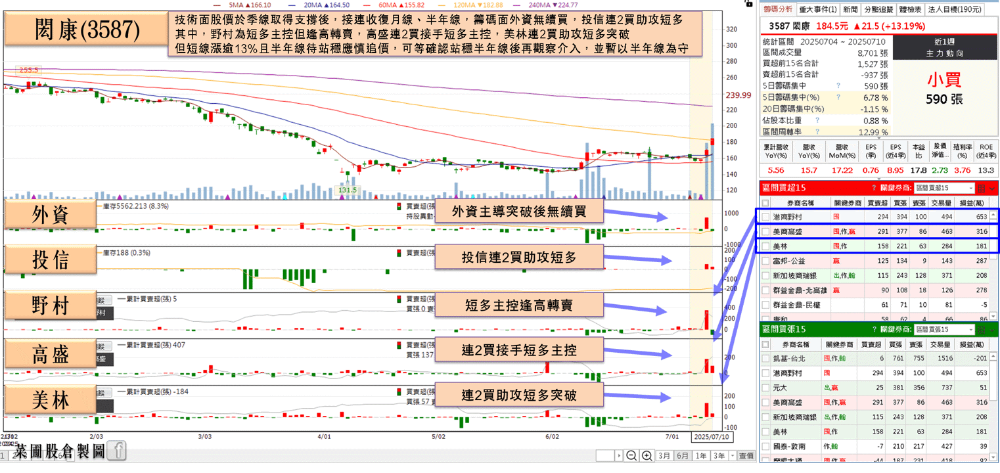Open the 關鍵券商 combo box showing 區間買超15
1000x473 pixels.
point(945,189)
